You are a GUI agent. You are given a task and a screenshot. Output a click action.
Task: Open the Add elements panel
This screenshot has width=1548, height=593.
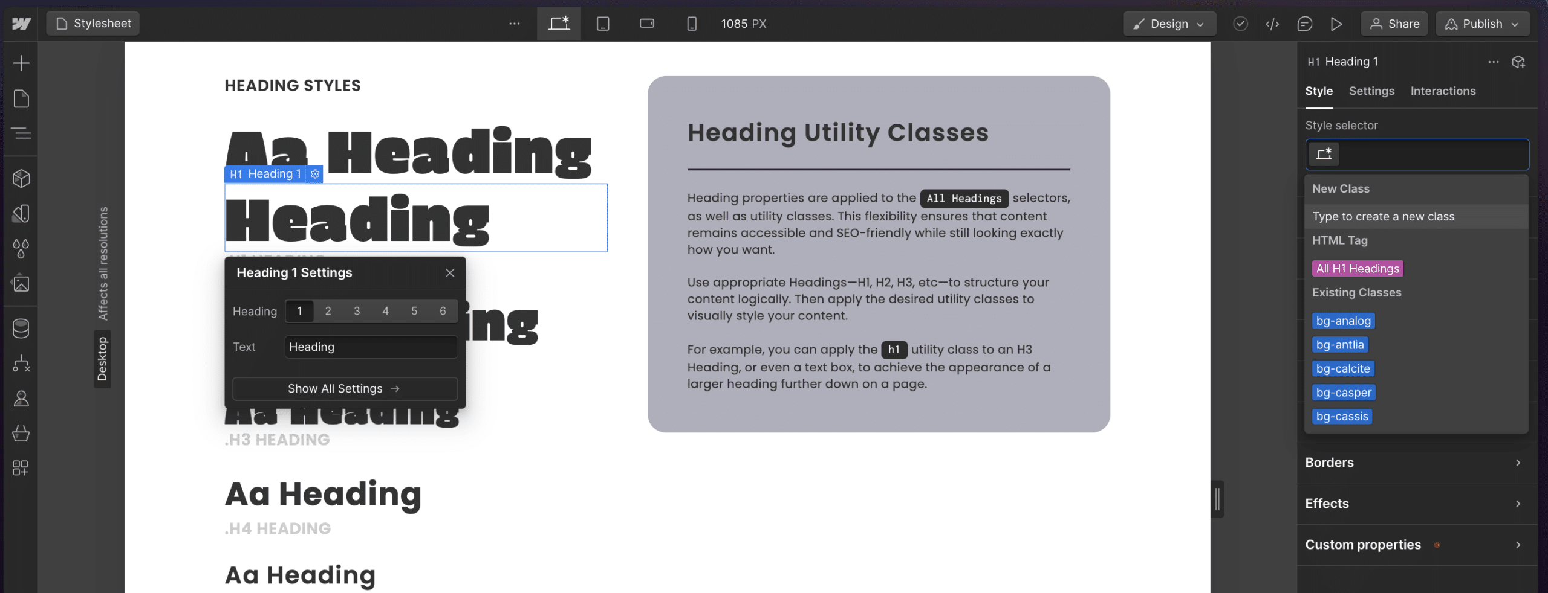(21, 63)
